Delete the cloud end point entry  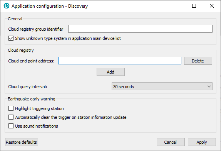coord(198,61)
